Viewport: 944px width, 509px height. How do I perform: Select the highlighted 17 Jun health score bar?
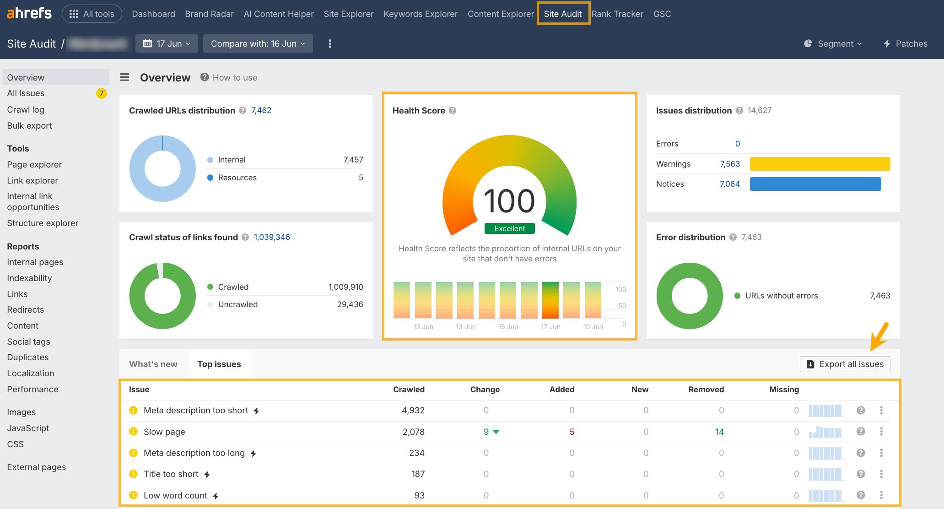550,300
